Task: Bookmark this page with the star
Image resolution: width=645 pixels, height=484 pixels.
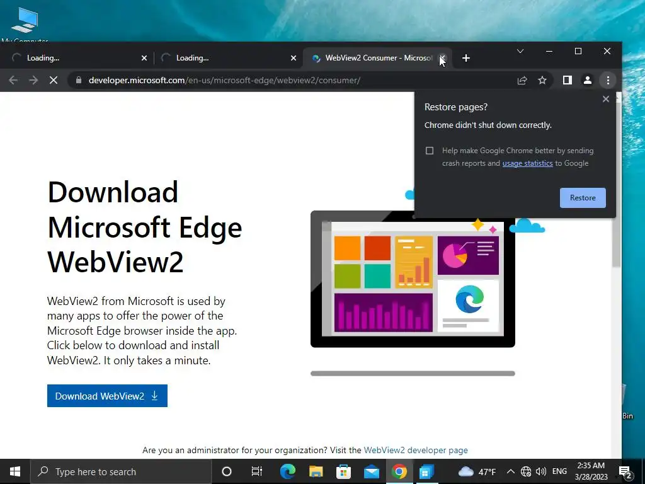Action: point(542,80)
